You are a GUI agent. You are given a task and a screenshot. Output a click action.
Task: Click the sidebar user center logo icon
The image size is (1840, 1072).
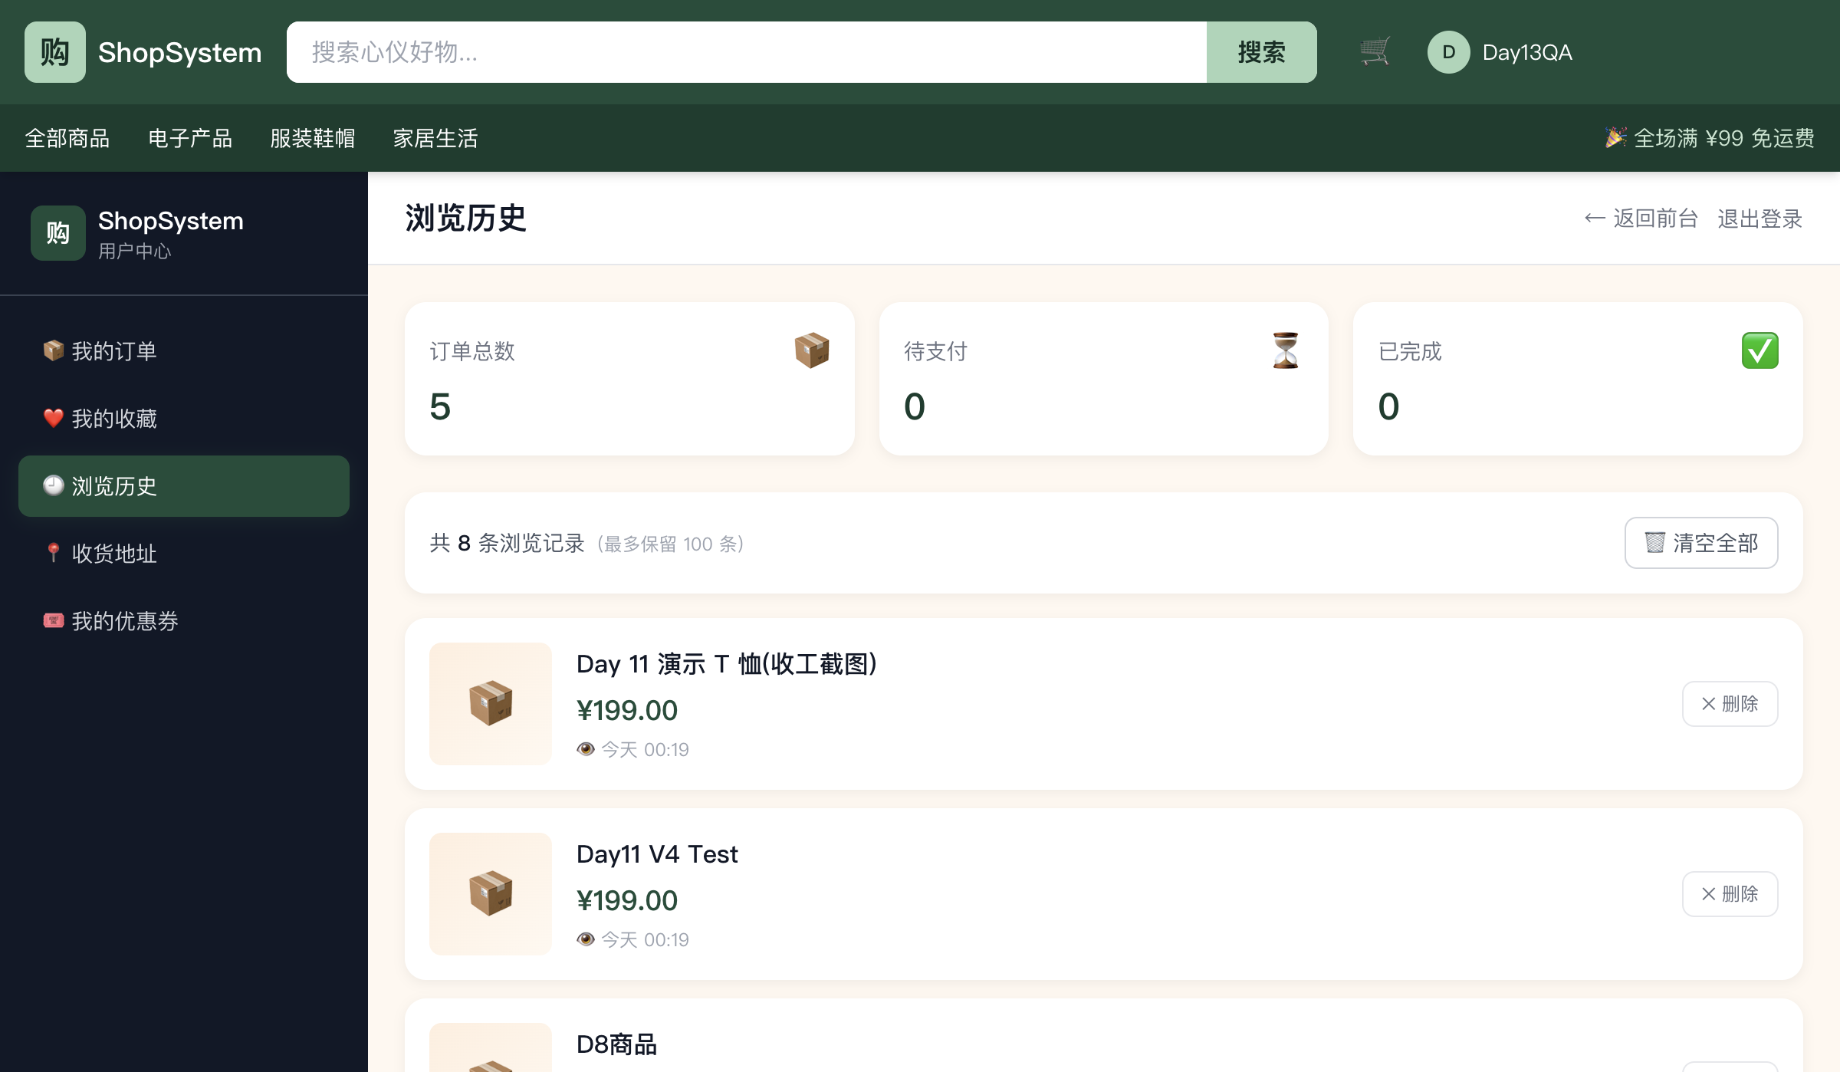click(x=58, y=233)
